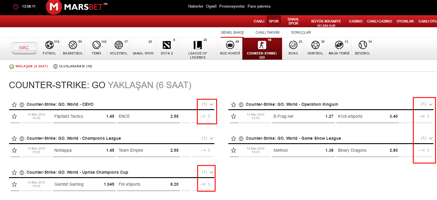Viewport: 437px width, 200px height.
Task: Open the Sanal Spor menu item
Action: point(293,21)
